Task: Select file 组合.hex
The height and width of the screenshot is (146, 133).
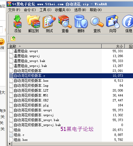Action: (x=21, y=140)
